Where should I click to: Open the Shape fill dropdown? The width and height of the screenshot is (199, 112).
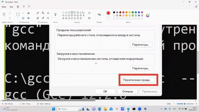click(x=90, y=18)
